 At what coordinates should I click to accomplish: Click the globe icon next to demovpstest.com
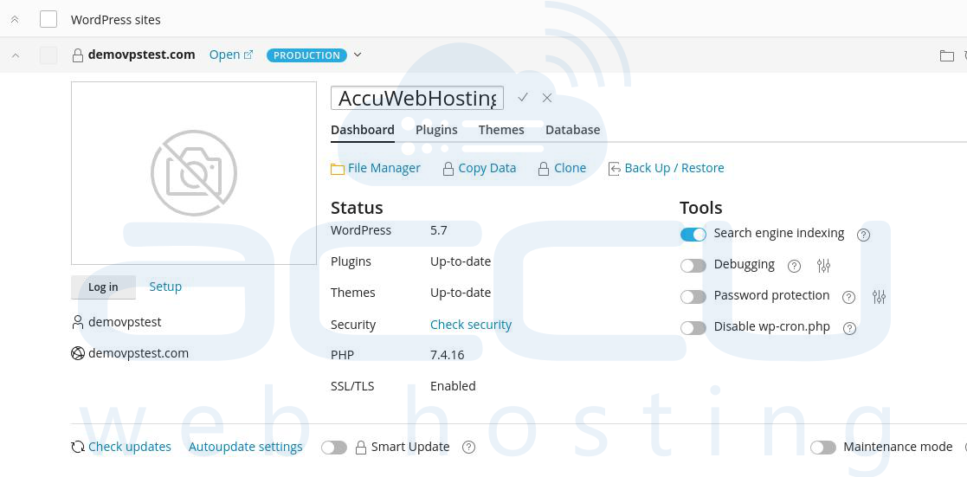pos(78,353)
